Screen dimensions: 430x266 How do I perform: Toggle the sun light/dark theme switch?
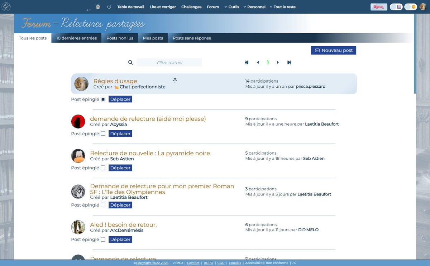[411, 7]
